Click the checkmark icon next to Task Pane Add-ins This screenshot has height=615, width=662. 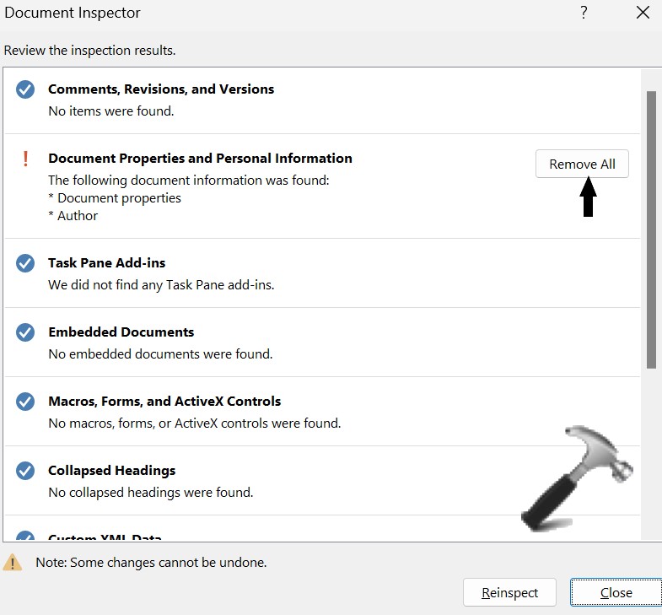pyautogui.click(x=25, y=263)
